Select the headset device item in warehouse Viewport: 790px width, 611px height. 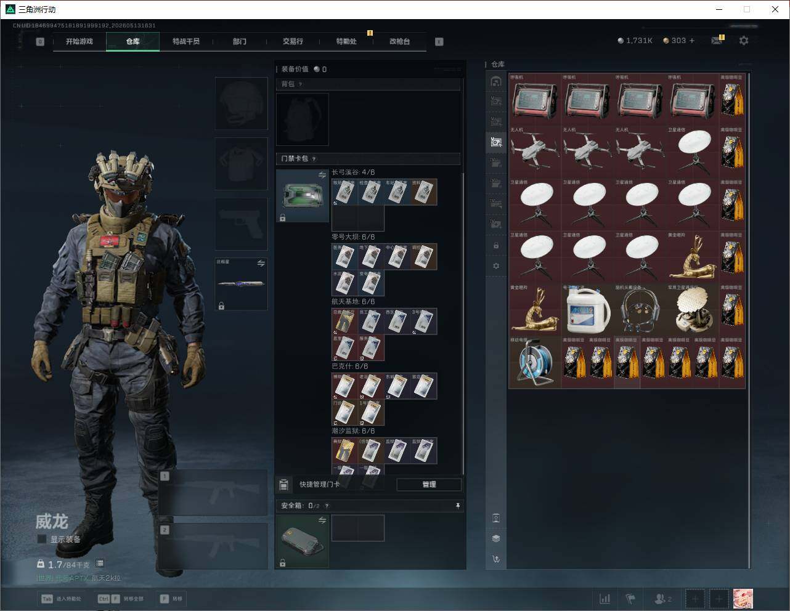[640, 310]
